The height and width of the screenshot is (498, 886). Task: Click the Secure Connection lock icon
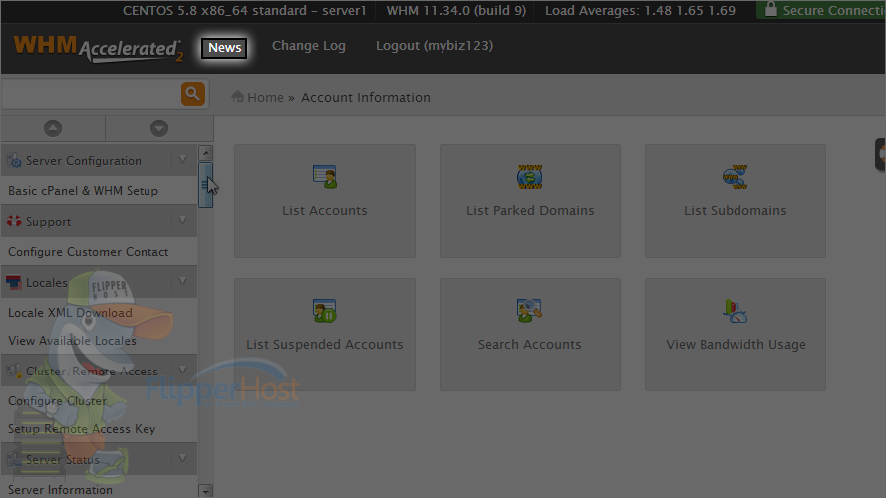[770, 9]
